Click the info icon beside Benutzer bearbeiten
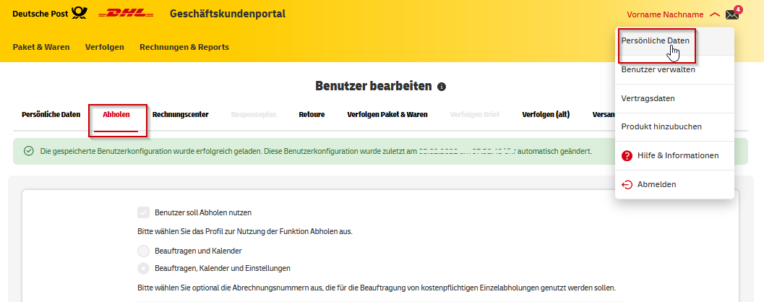This screenshot has width=764, height=302. tap(442, 87)
